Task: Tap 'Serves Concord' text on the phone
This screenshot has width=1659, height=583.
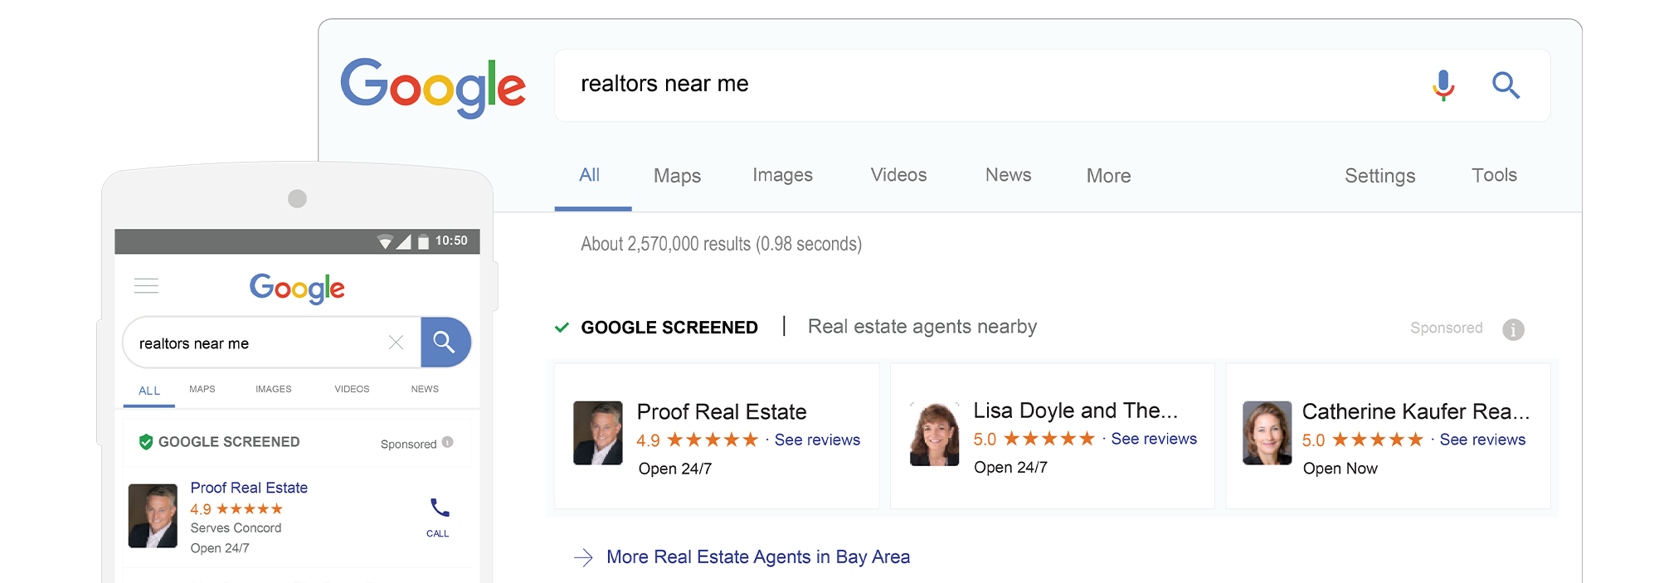Action: [236, 527]
